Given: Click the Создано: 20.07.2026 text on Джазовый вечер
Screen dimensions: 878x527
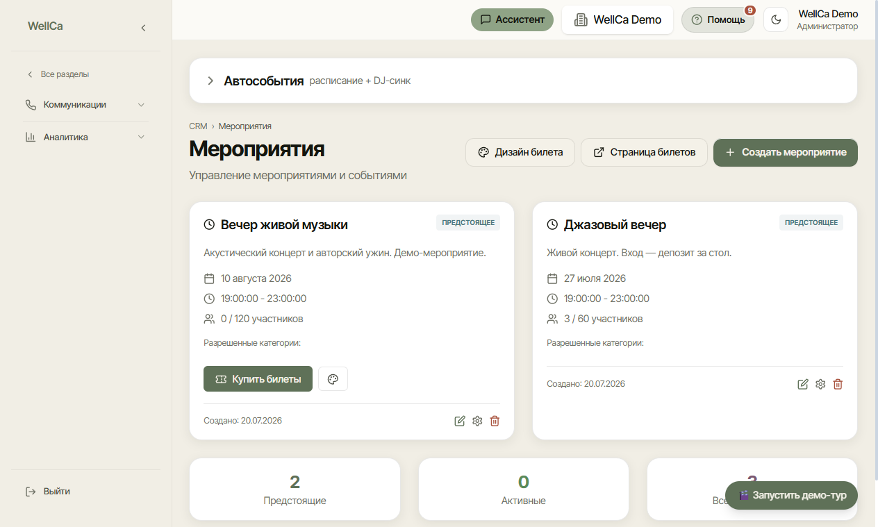Looking at the screenshot, I should [x=586, y=384].
